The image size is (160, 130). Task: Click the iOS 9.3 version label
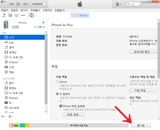tap(134, 36)
